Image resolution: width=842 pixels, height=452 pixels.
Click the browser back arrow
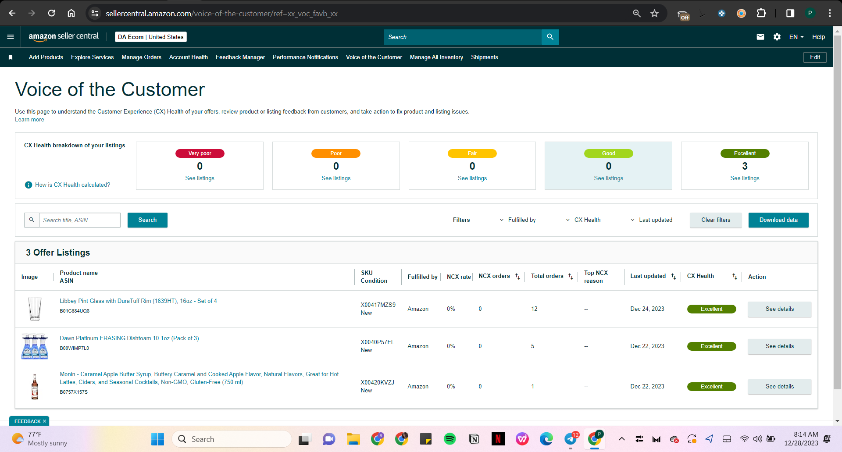pos(12,13)
